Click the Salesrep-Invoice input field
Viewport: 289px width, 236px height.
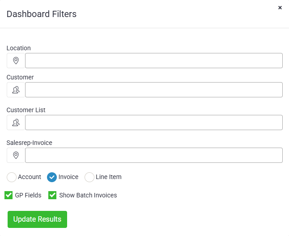point(153,155)
